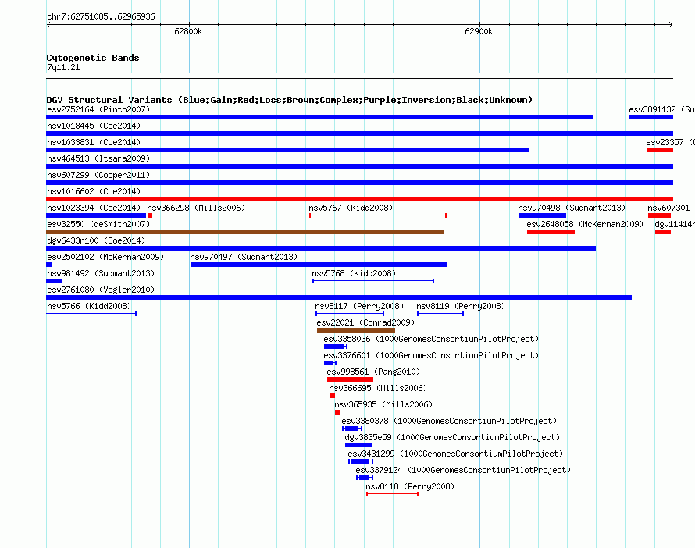Select nsv970498 (Sudmant2013) label
Screen dimensions: 695x548
coord(572,208)
